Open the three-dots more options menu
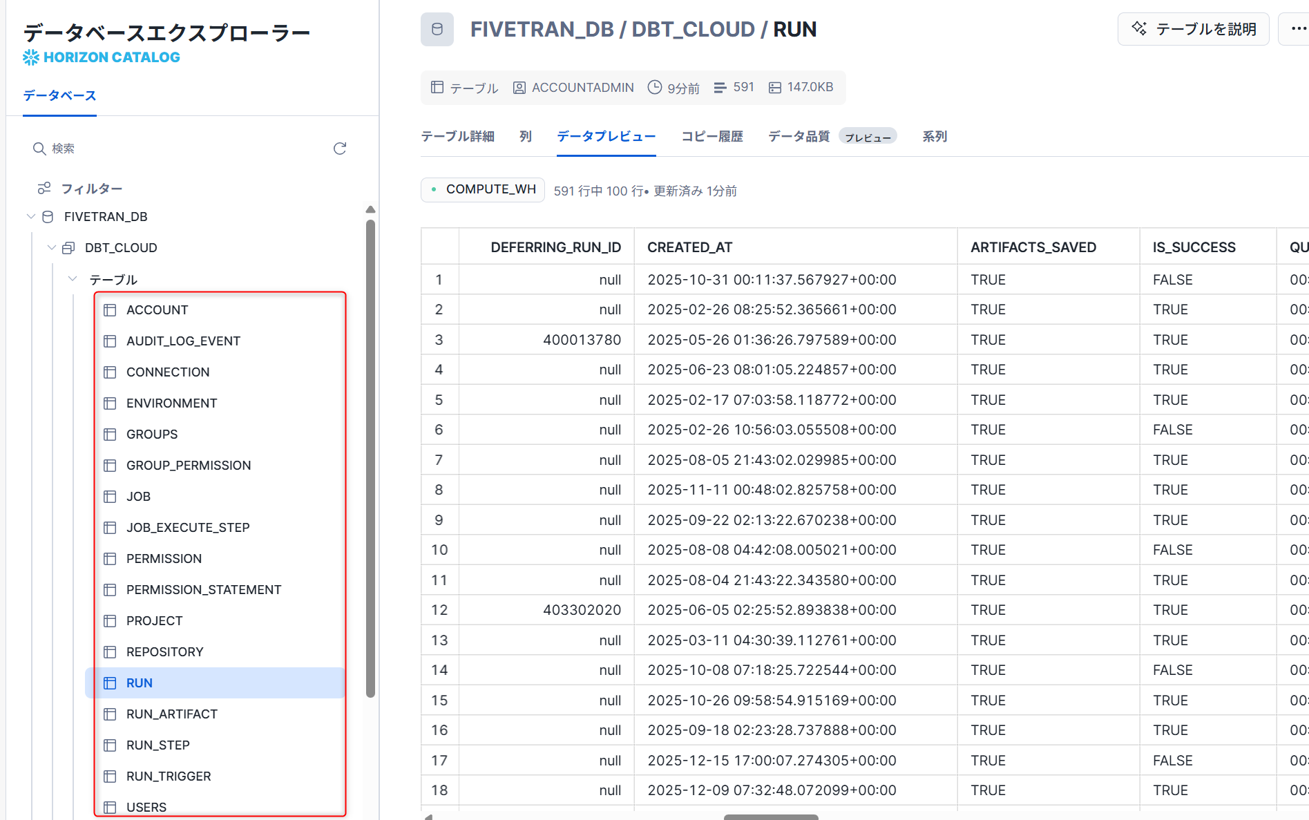Screen dimensions: 1309x820 click(1297, 29)
